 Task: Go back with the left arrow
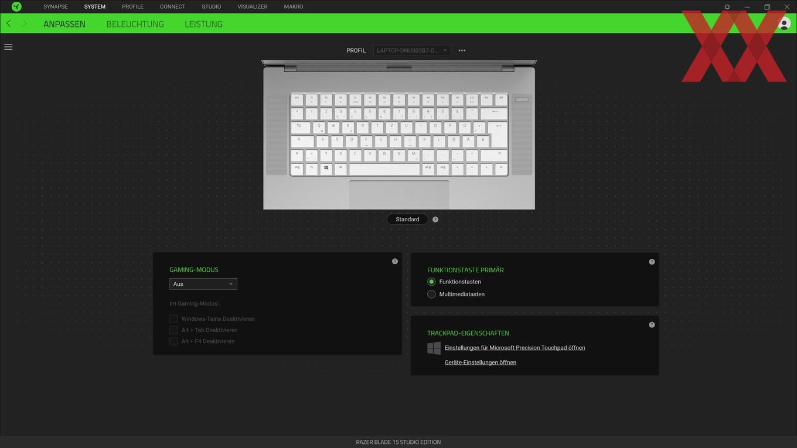9,23
